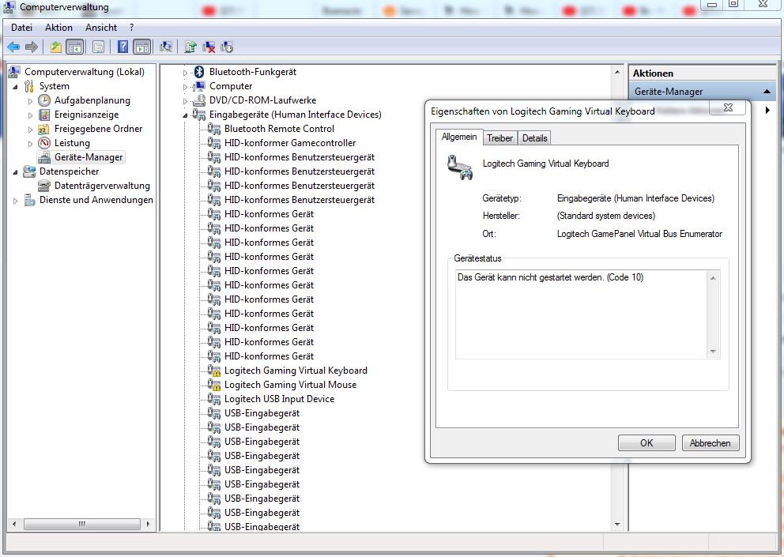Open the Datei menu
The image size is (784, 557).
pos(21,28)
